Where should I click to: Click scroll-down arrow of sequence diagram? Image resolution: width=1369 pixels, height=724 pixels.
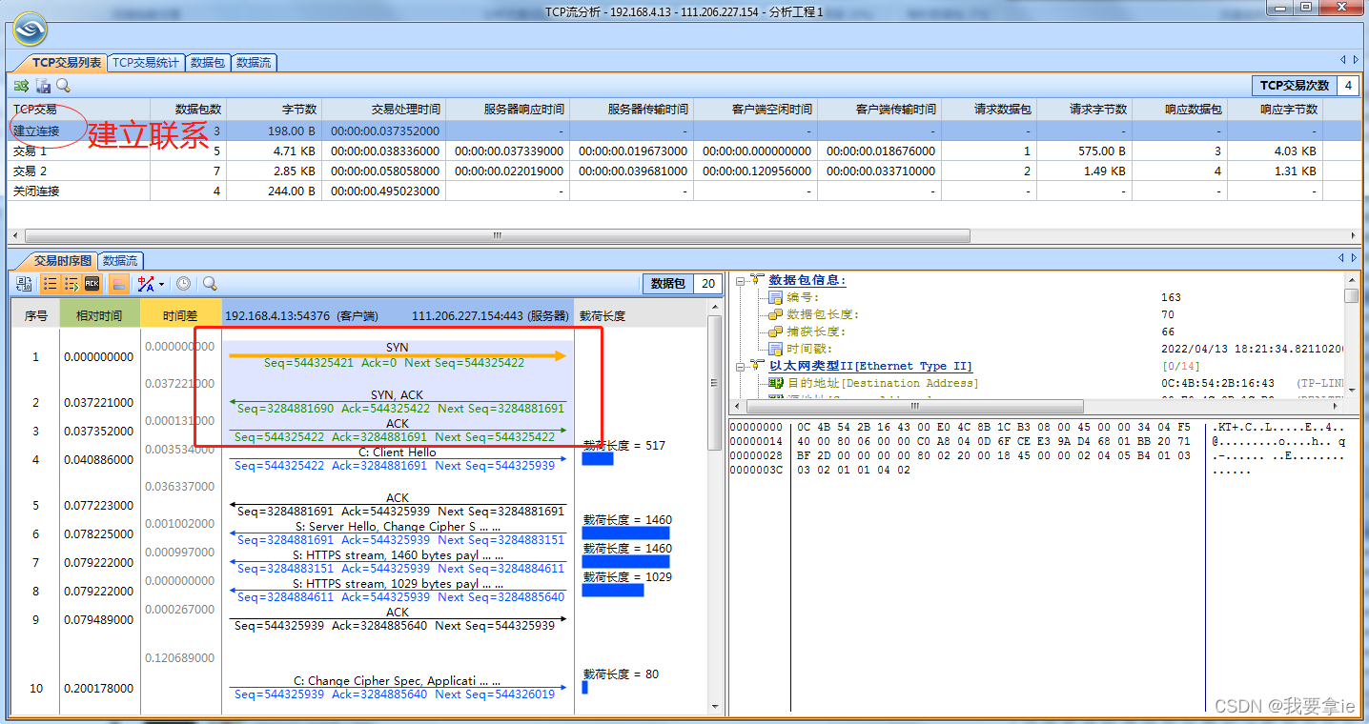pyautogui.click(x=714, y=708)
